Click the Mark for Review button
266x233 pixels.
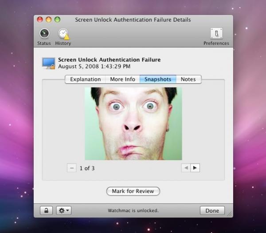coord(133,191)
